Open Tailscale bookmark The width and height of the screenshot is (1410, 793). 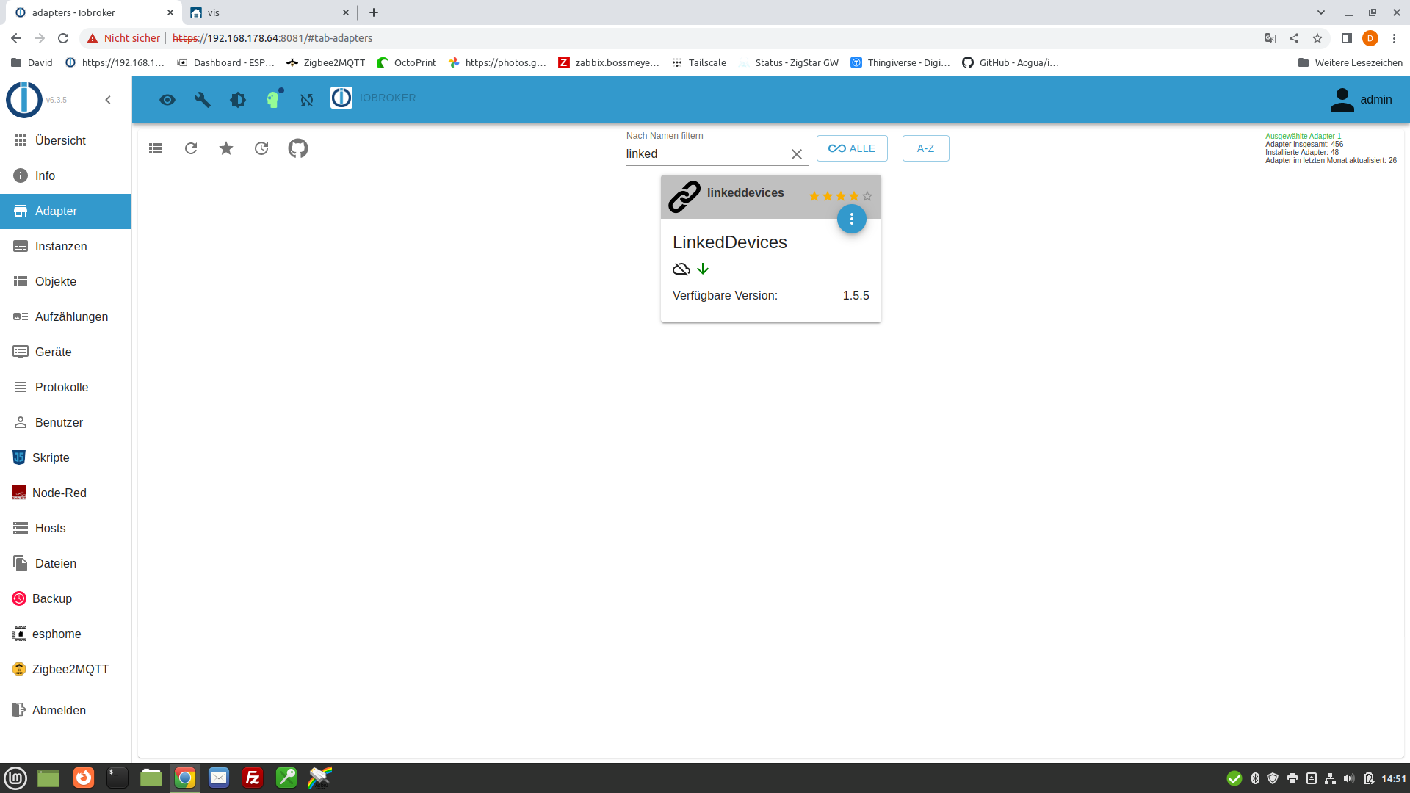pos(699,62)
